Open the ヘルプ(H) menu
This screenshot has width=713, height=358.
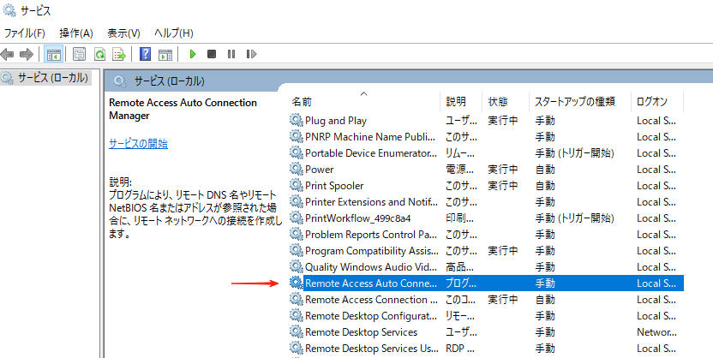(x=174, y=33)
